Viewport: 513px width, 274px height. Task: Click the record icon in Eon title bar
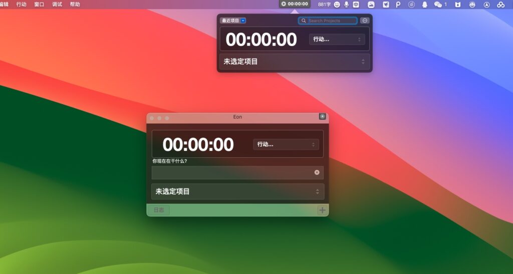322,116
